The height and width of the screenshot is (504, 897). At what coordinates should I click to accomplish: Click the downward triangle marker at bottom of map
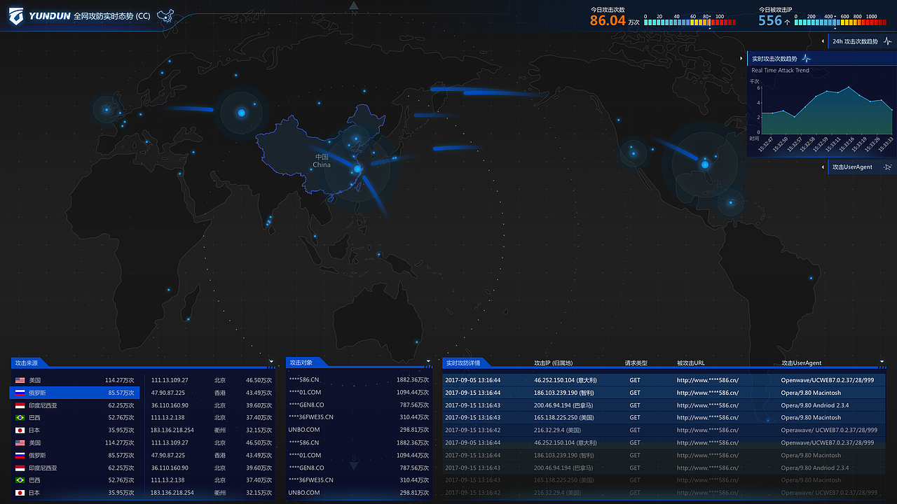coord(354,465)
